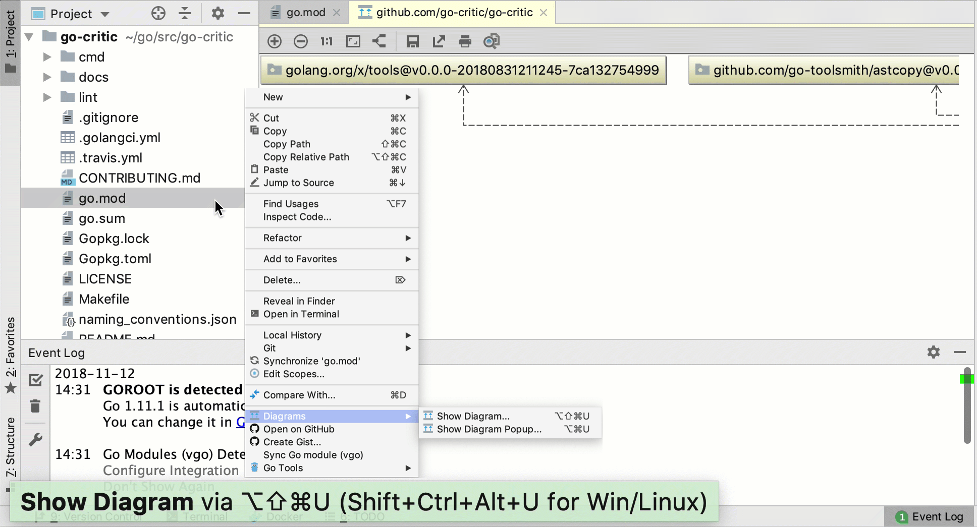The width and height of the screenshot is (977, 527).
Task: Open Event Log settings via gear icon
Action: tap(933, 352)
